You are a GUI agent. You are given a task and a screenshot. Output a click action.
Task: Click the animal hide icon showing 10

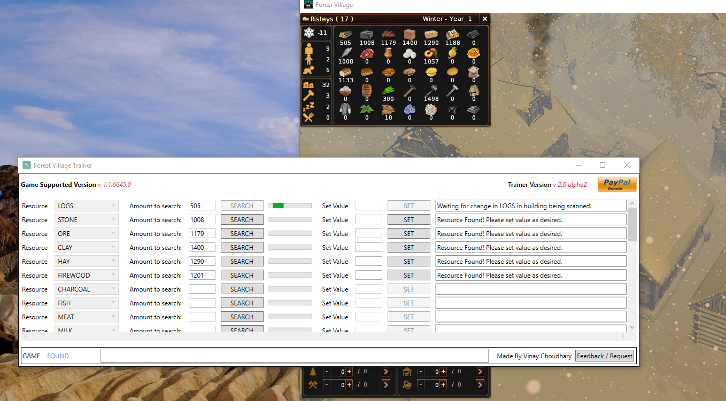pos(388,109)
